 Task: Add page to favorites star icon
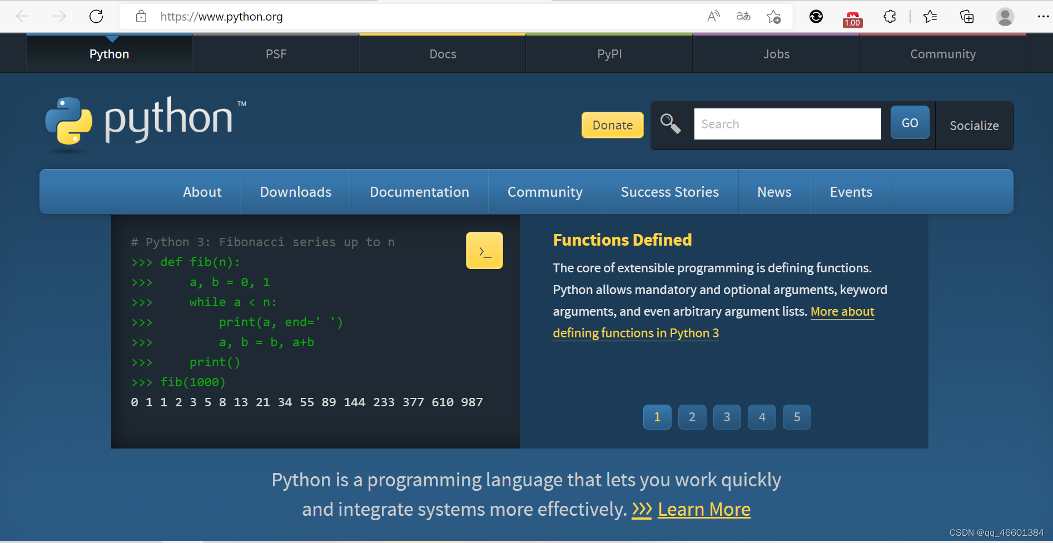point(773,17)
